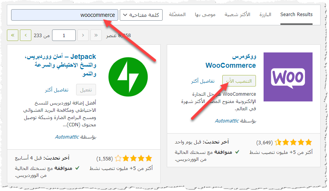Viewport: 329px width, 191px height.
Task: Go to the last page with double-arrow button
Action: pyautogui.click(x=13, y=35)
